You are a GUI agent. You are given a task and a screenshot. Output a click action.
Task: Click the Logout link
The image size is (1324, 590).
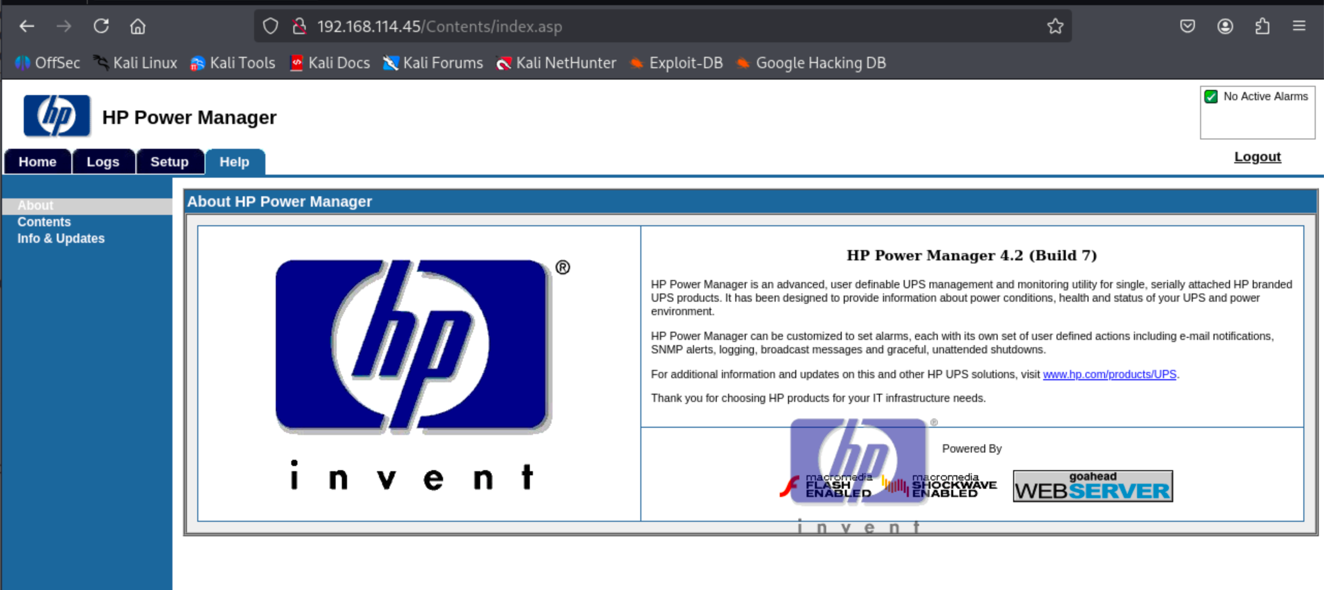(1257, 157)
